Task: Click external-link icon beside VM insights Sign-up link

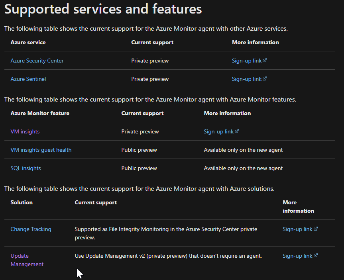Action: click(237, 131)
